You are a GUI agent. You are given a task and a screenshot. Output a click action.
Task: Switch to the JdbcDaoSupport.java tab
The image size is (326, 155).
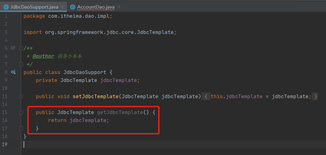pyautogui.click(x=33, y=7)
